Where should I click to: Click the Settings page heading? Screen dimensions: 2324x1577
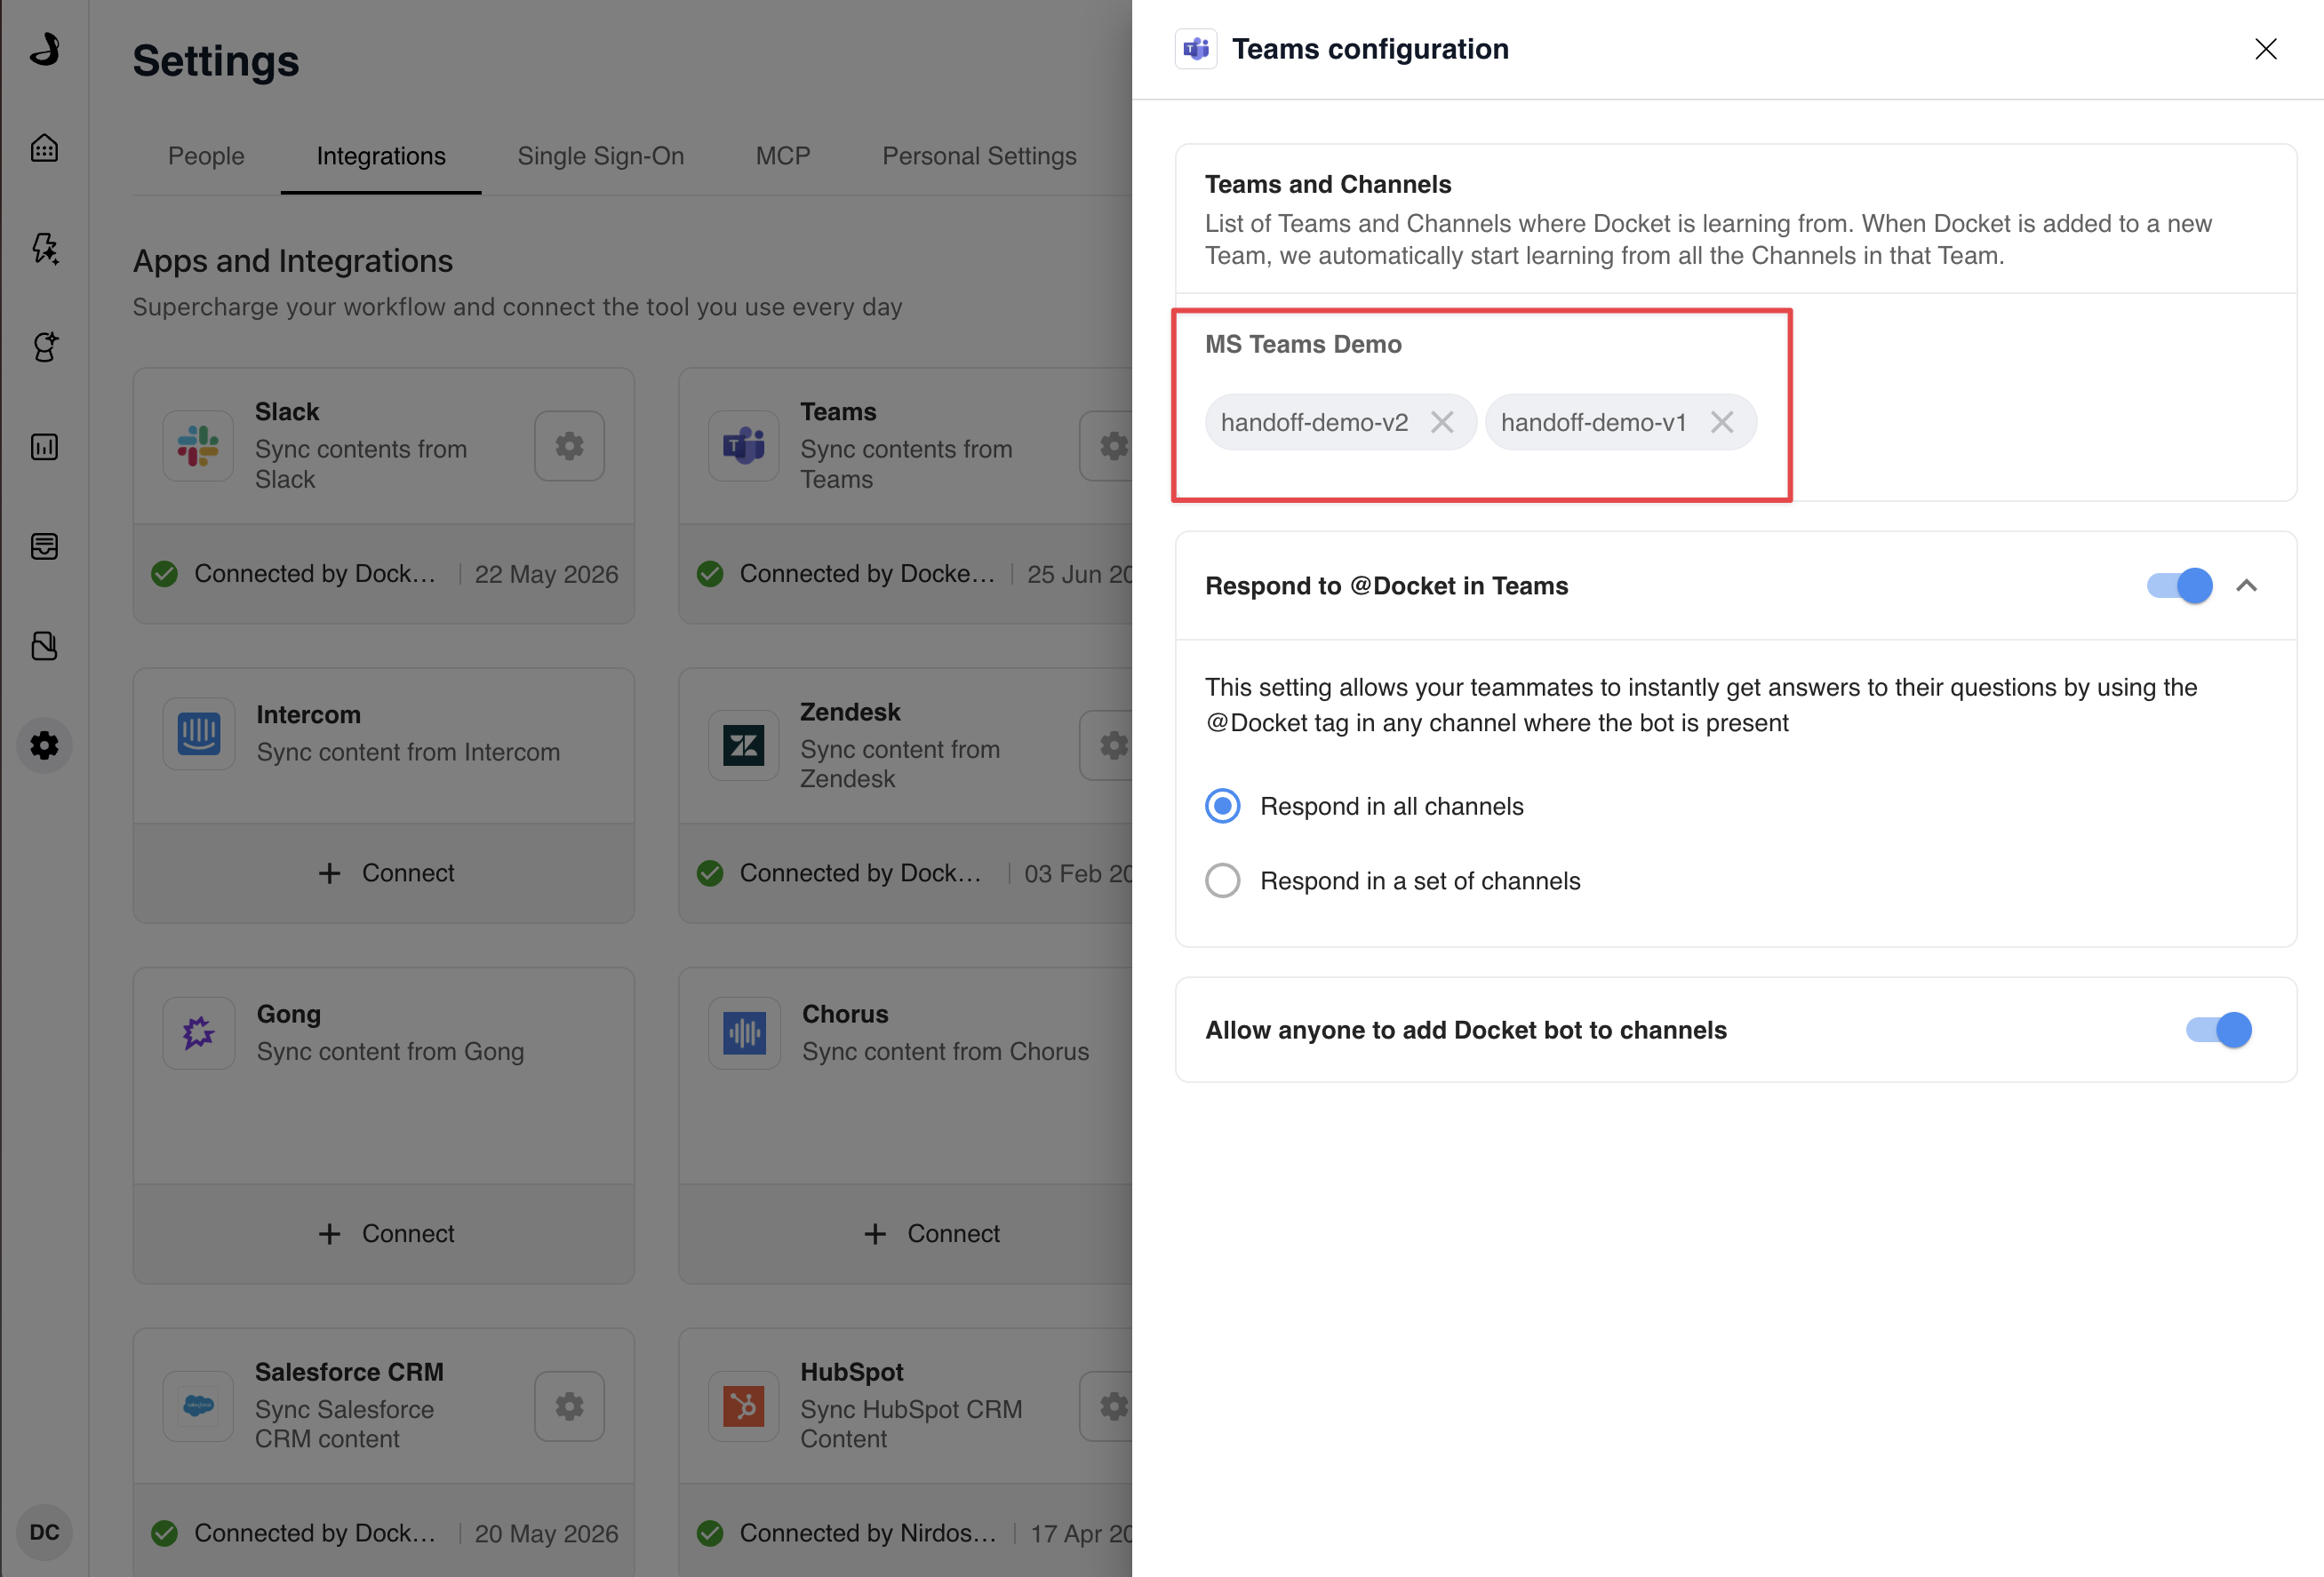click(x=216, y=61)
